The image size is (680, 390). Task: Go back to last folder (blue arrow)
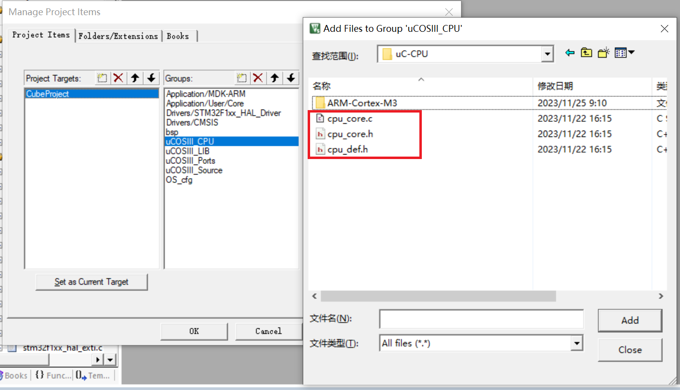(569, 53)
